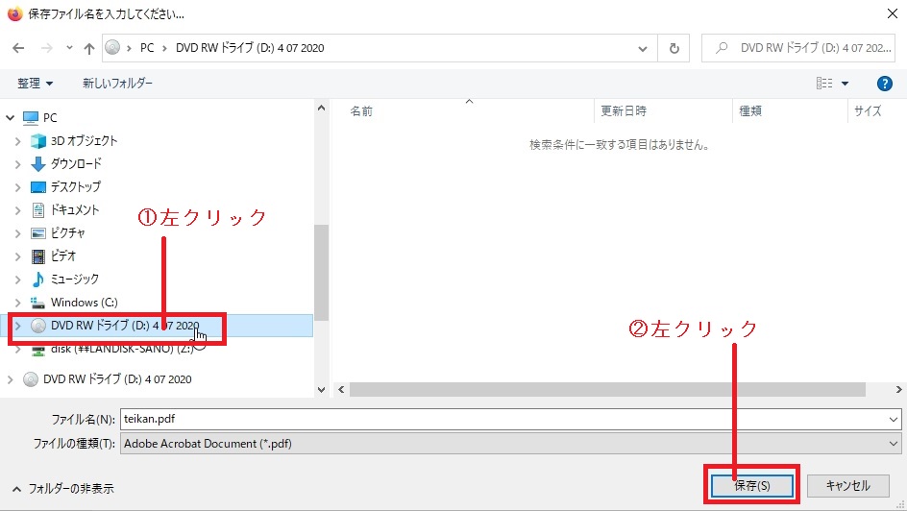
Task: Open the ファイルの種類 dropdown
Action: (894, 444)
